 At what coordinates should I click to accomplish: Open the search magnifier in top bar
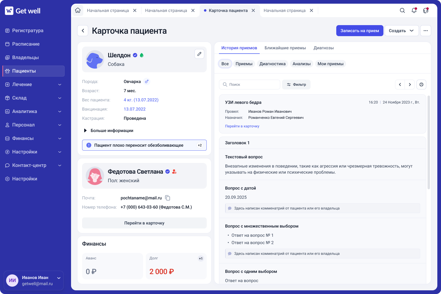coord(402,10)
